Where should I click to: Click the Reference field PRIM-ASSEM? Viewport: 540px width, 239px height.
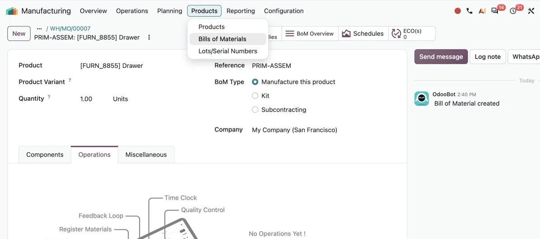[271, 66]
